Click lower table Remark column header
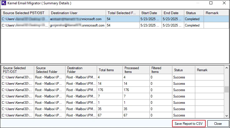230x128 pixels. [209, 70]
